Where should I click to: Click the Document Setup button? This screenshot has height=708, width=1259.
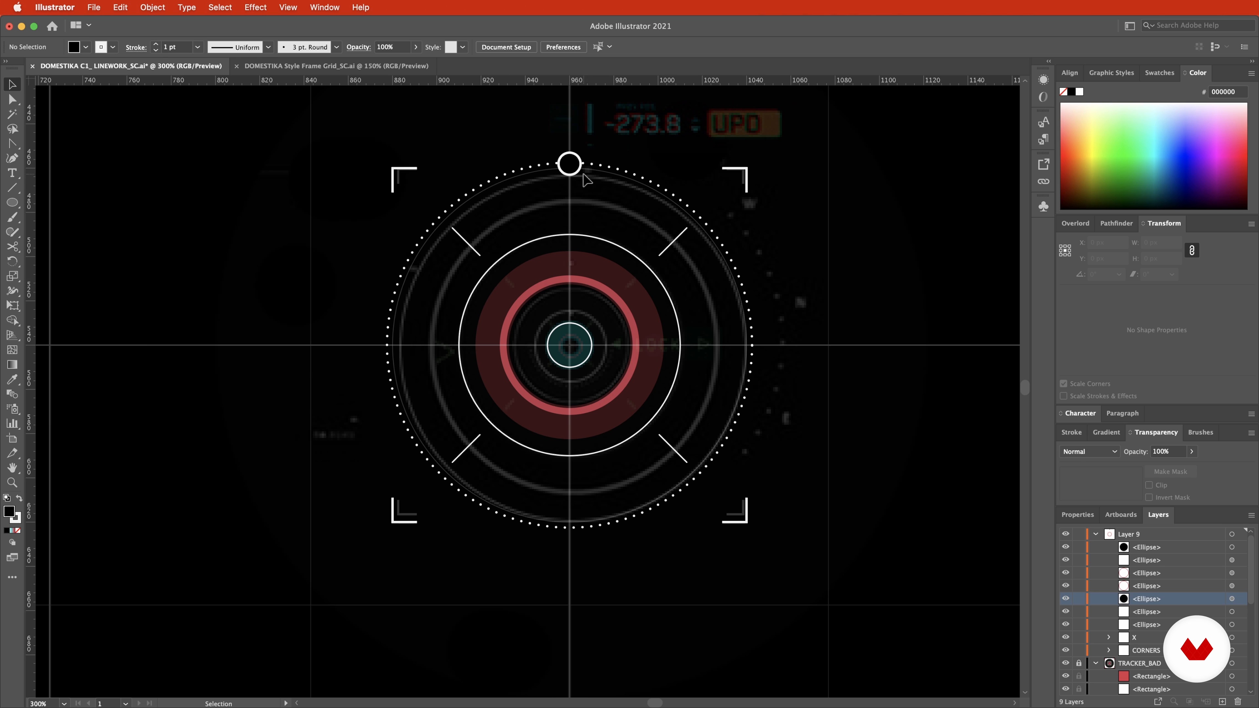click(506, 47)
